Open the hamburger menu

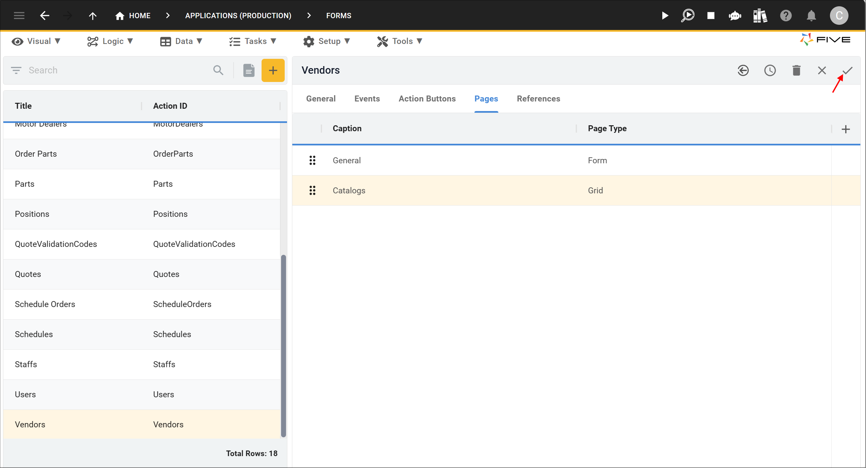[19, 16]
